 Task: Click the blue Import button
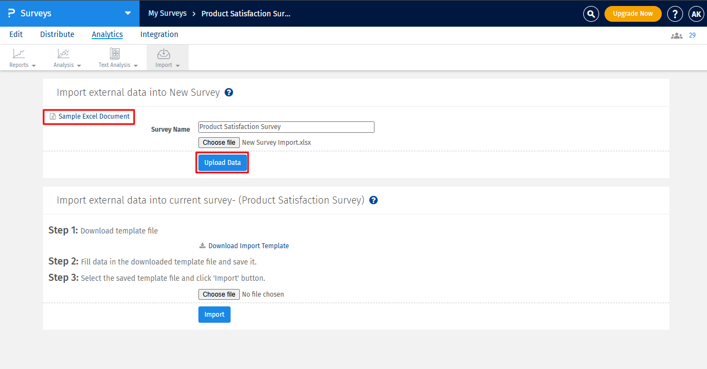(x=214, y=315)
